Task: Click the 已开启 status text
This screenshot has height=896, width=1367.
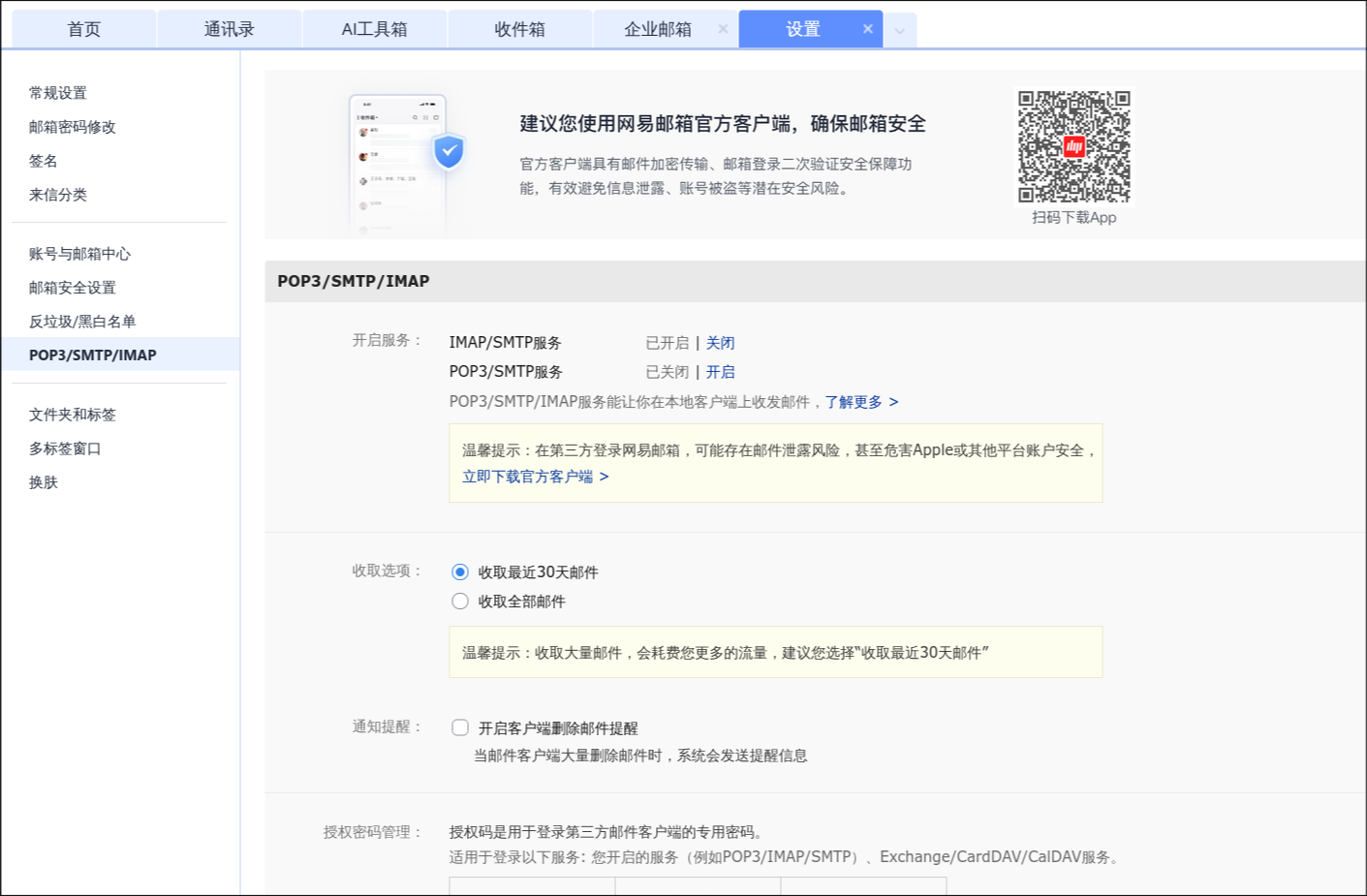Action: (668, 343)
